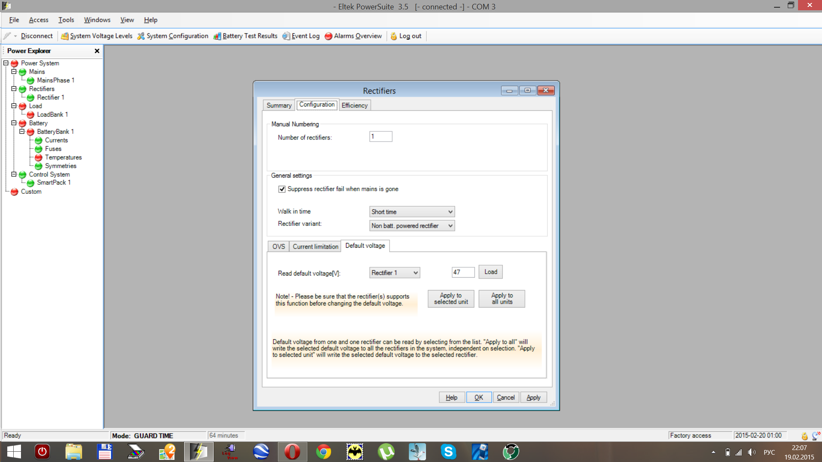The height and width of the screenshot is (462, 822).
Task: Click the OK button
Action: point(479,397)
